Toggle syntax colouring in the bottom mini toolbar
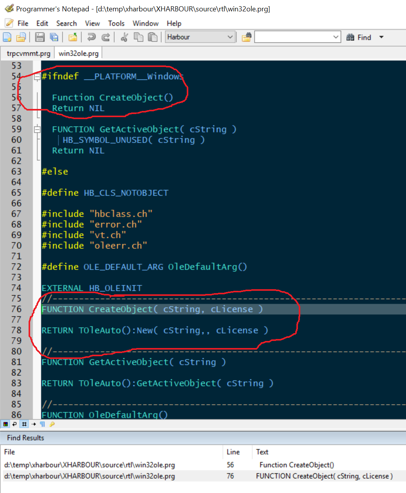Viewport: 406px width, 493px height. (5, 424)
